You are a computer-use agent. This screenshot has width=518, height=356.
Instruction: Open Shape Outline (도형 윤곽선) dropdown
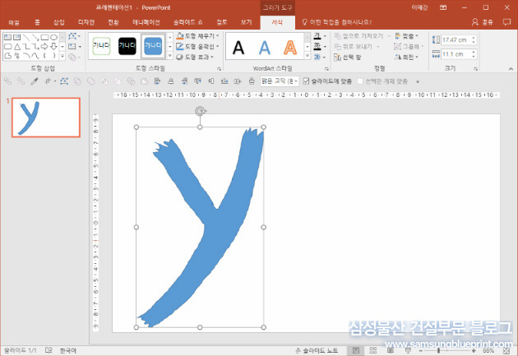point(198,46)
